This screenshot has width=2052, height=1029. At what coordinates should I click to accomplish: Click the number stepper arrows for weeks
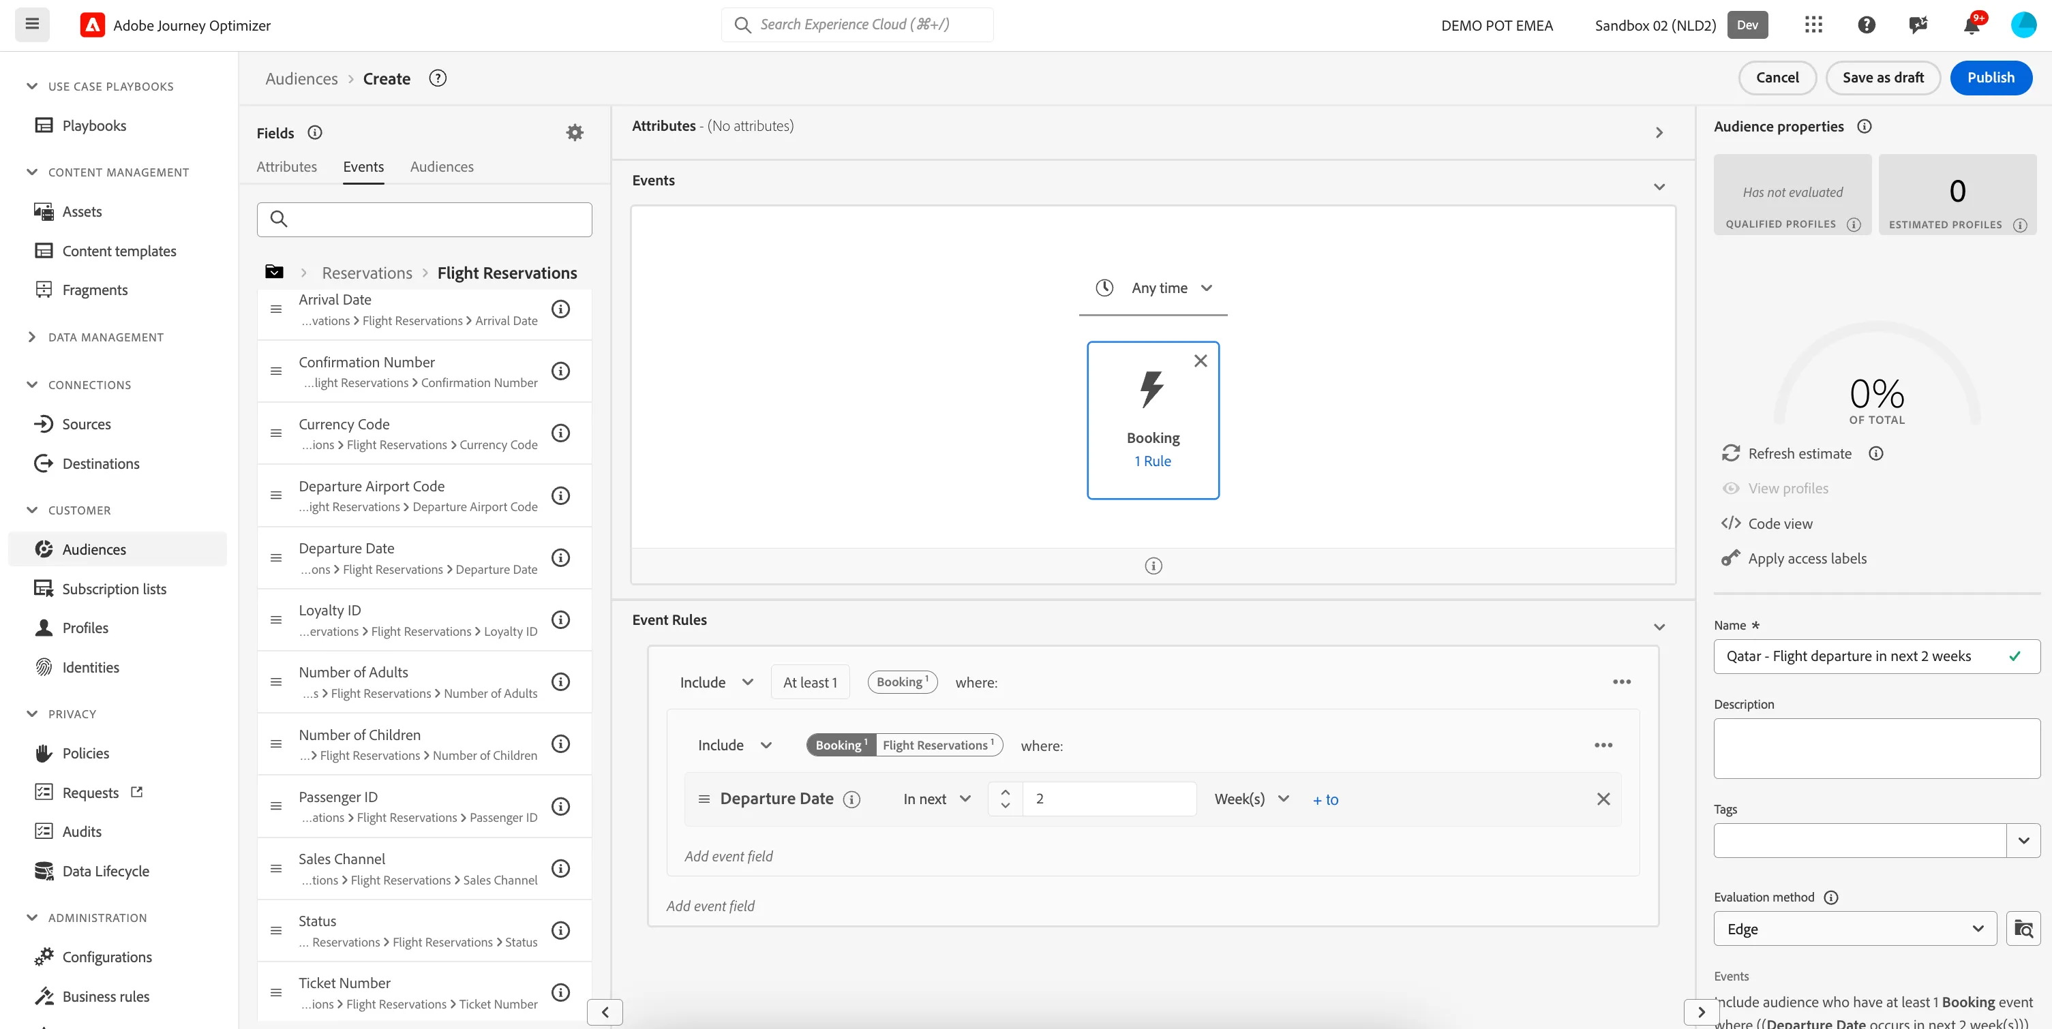click(1006, 799)
